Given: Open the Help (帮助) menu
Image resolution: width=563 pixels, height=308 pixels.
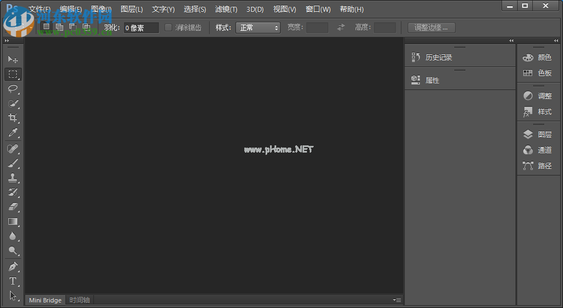Looking at the screenshot, I should 352,10.
